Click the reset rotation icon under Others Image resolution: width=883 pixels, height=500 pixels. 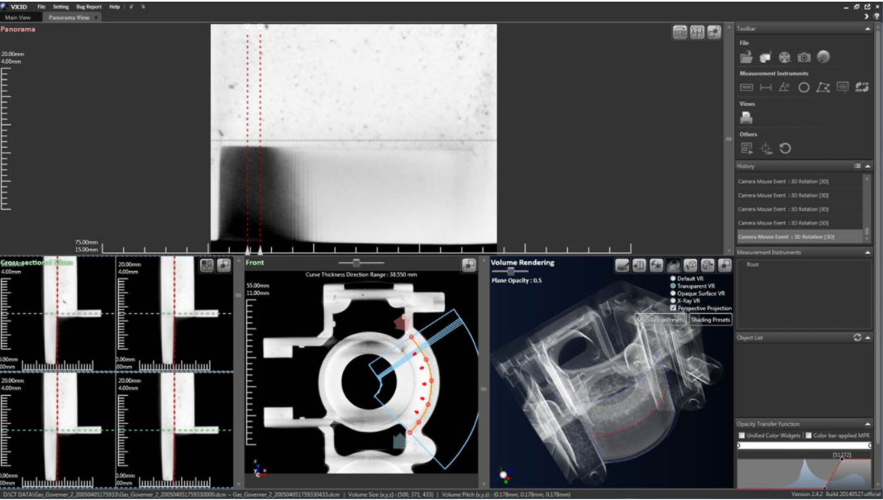coord(785,149)
